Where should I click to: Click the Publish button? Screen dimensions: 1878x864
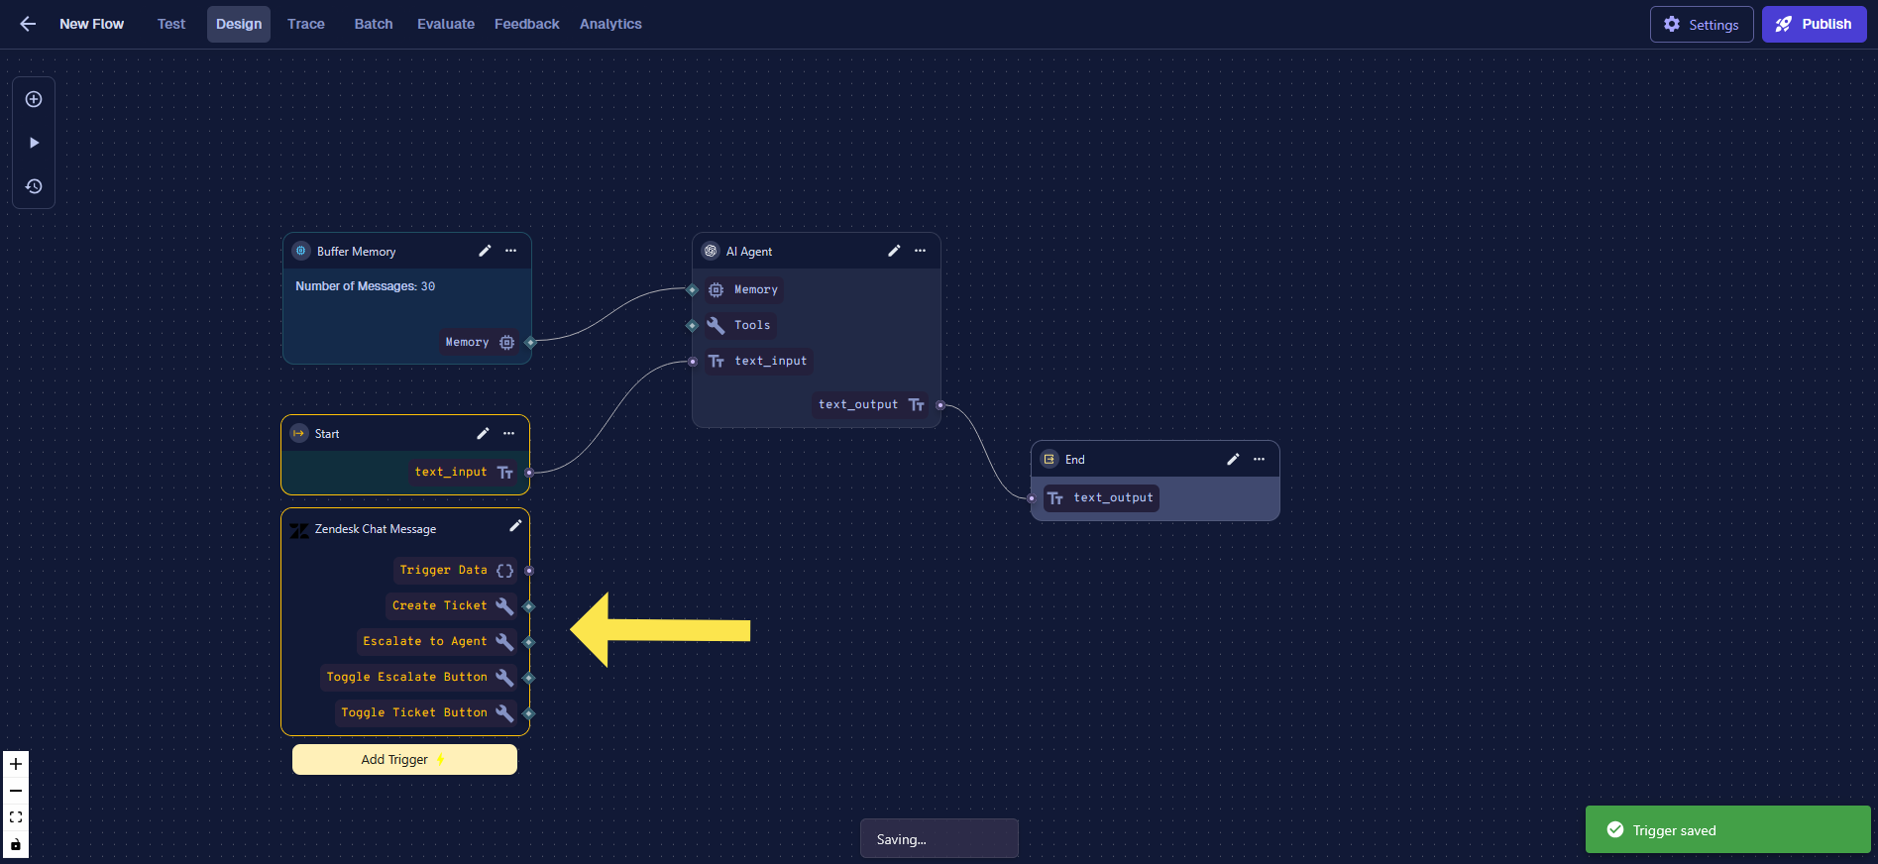pos(1814,24)
